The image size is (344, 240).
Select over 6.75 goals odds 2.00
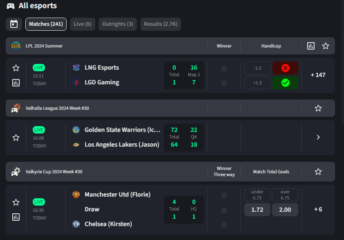coord(285,209)
